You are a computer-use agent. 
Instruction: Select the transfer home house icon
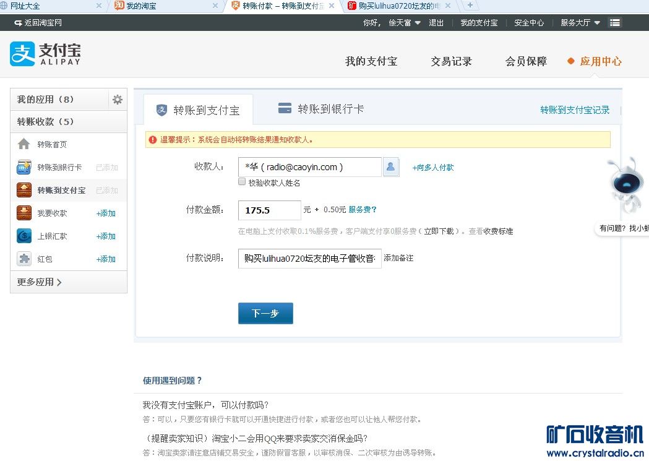pos(24,144)
